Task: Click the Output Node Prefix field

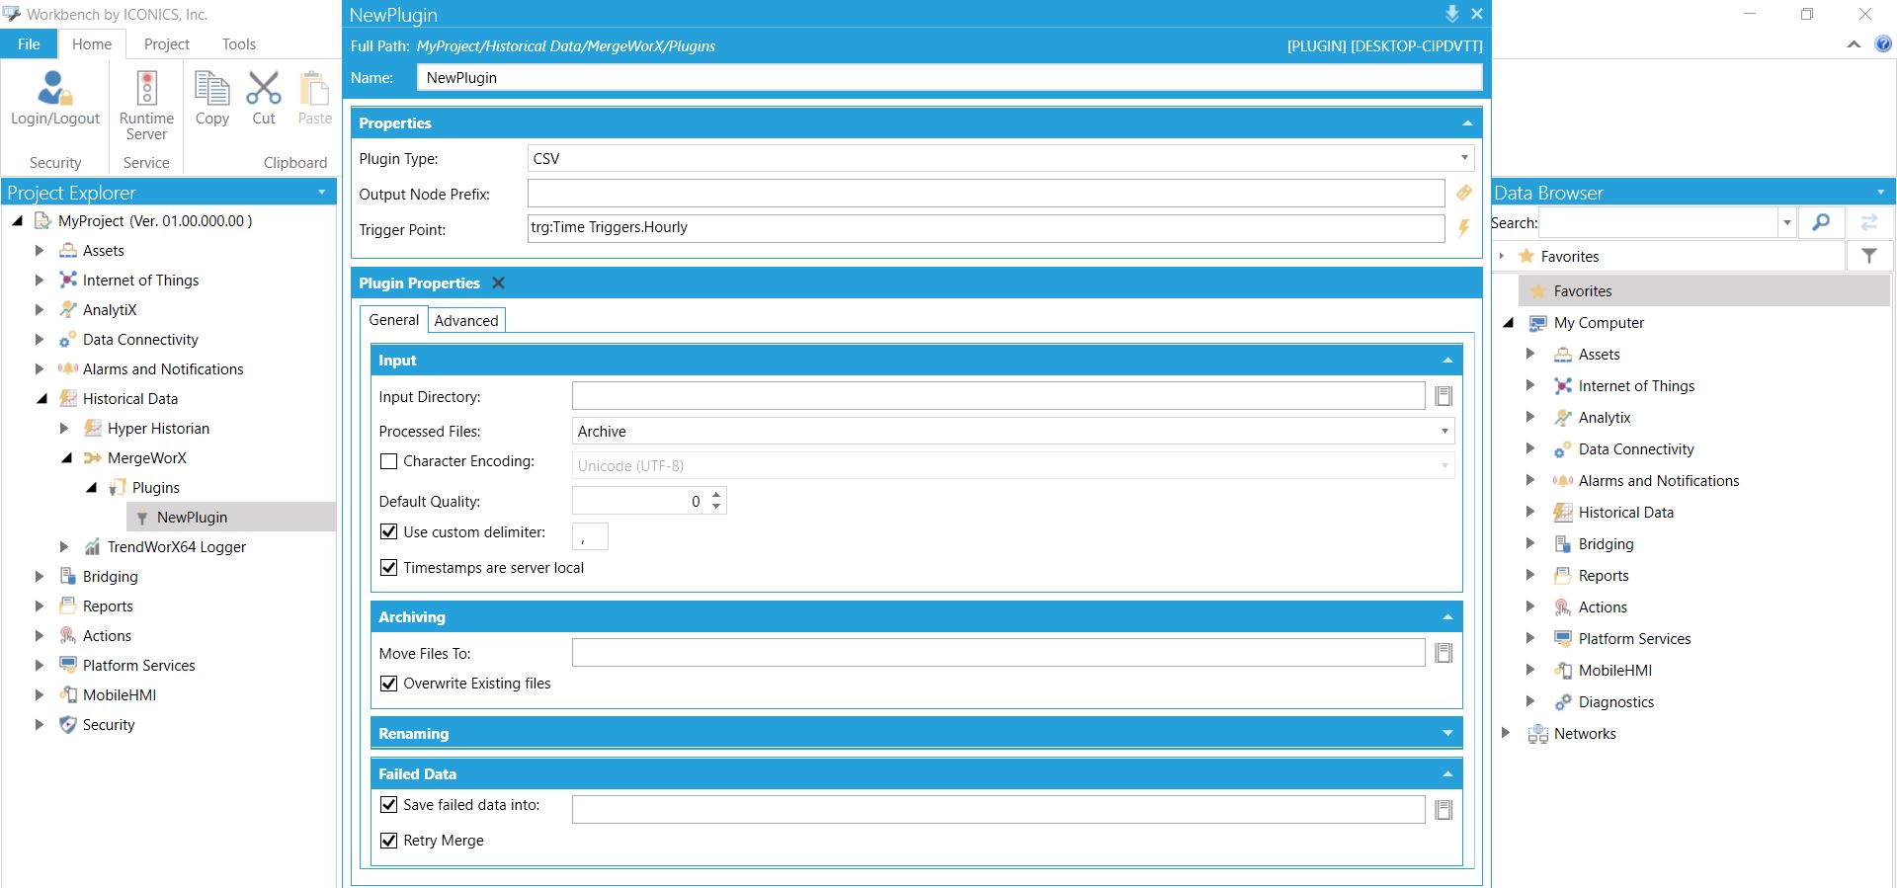Action: pos(986,194)
